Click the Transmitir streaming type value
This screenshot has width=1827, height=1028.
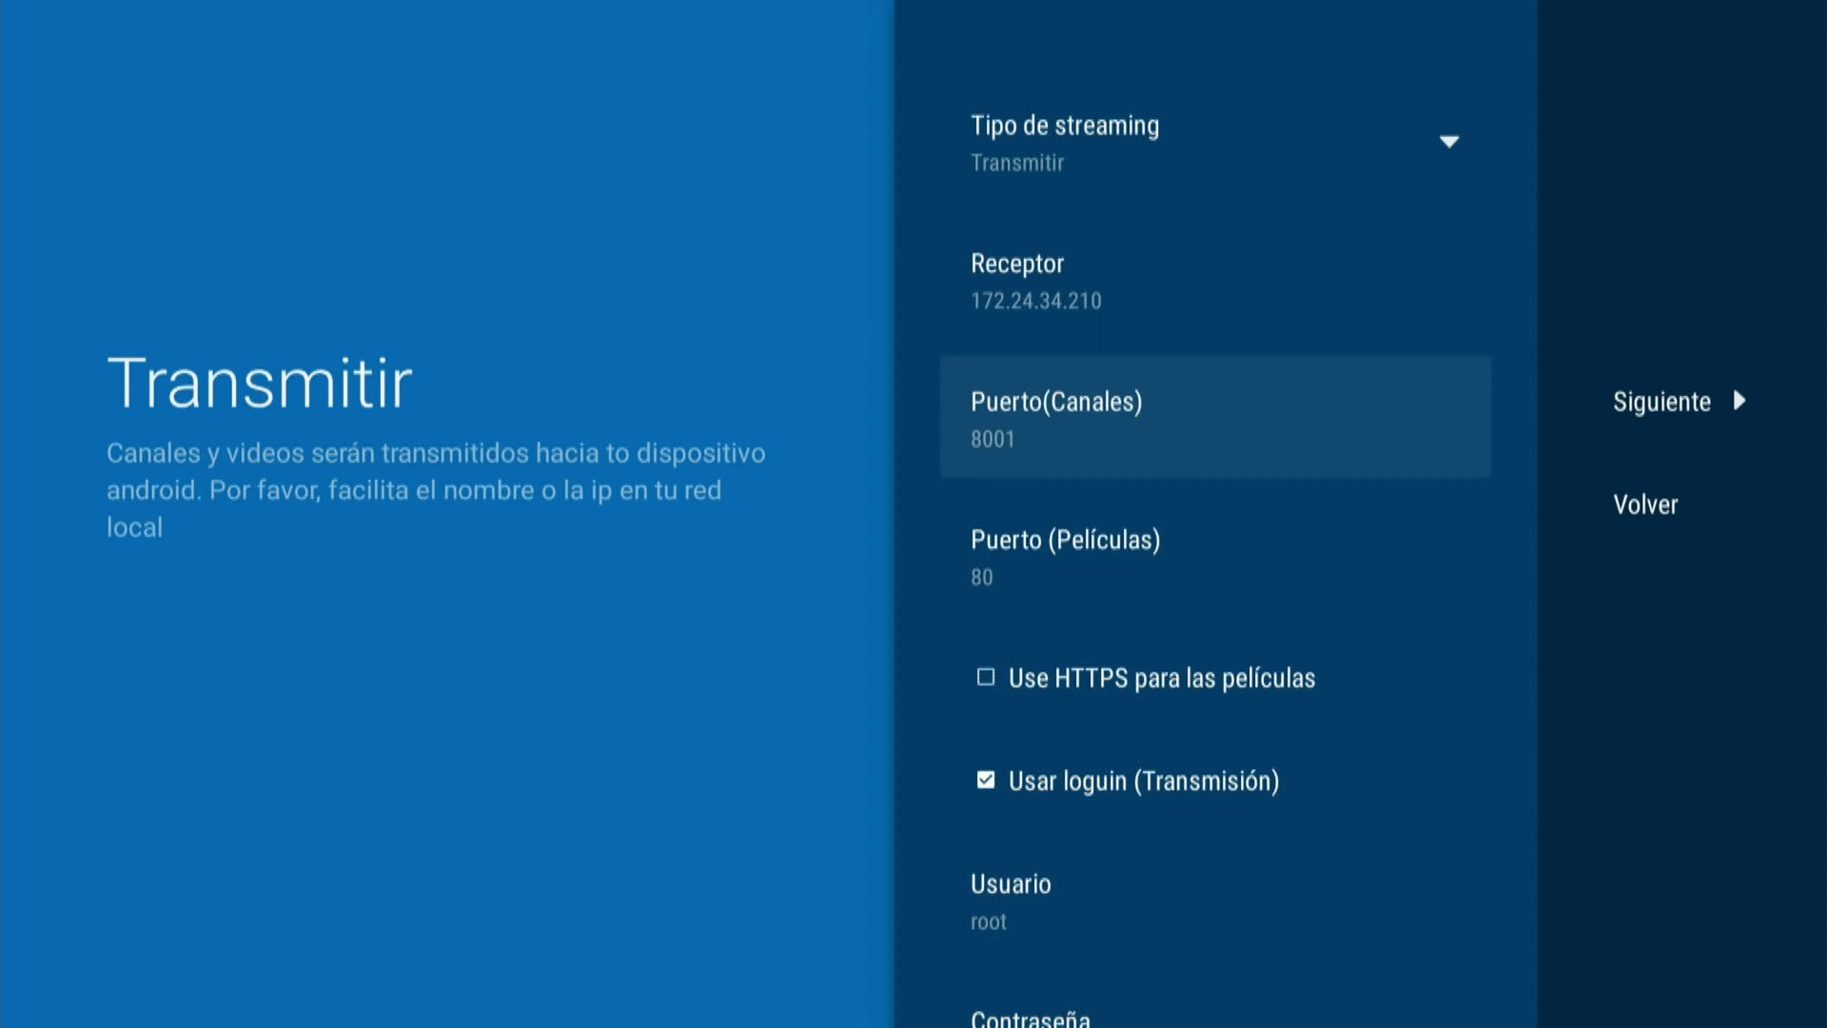point(1016,164)
